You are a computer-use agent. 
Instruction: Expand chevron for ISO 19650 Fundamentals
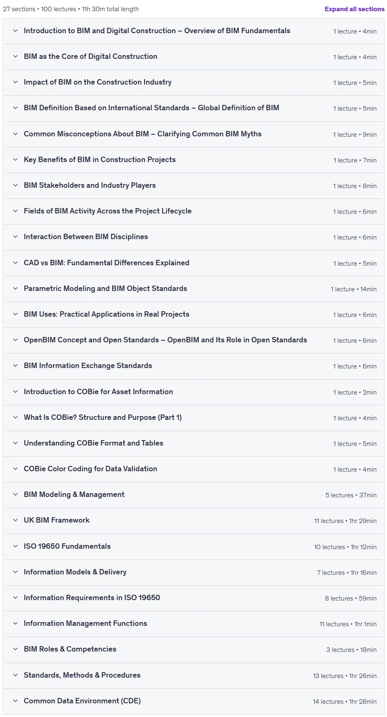click(x=15, y=546)
